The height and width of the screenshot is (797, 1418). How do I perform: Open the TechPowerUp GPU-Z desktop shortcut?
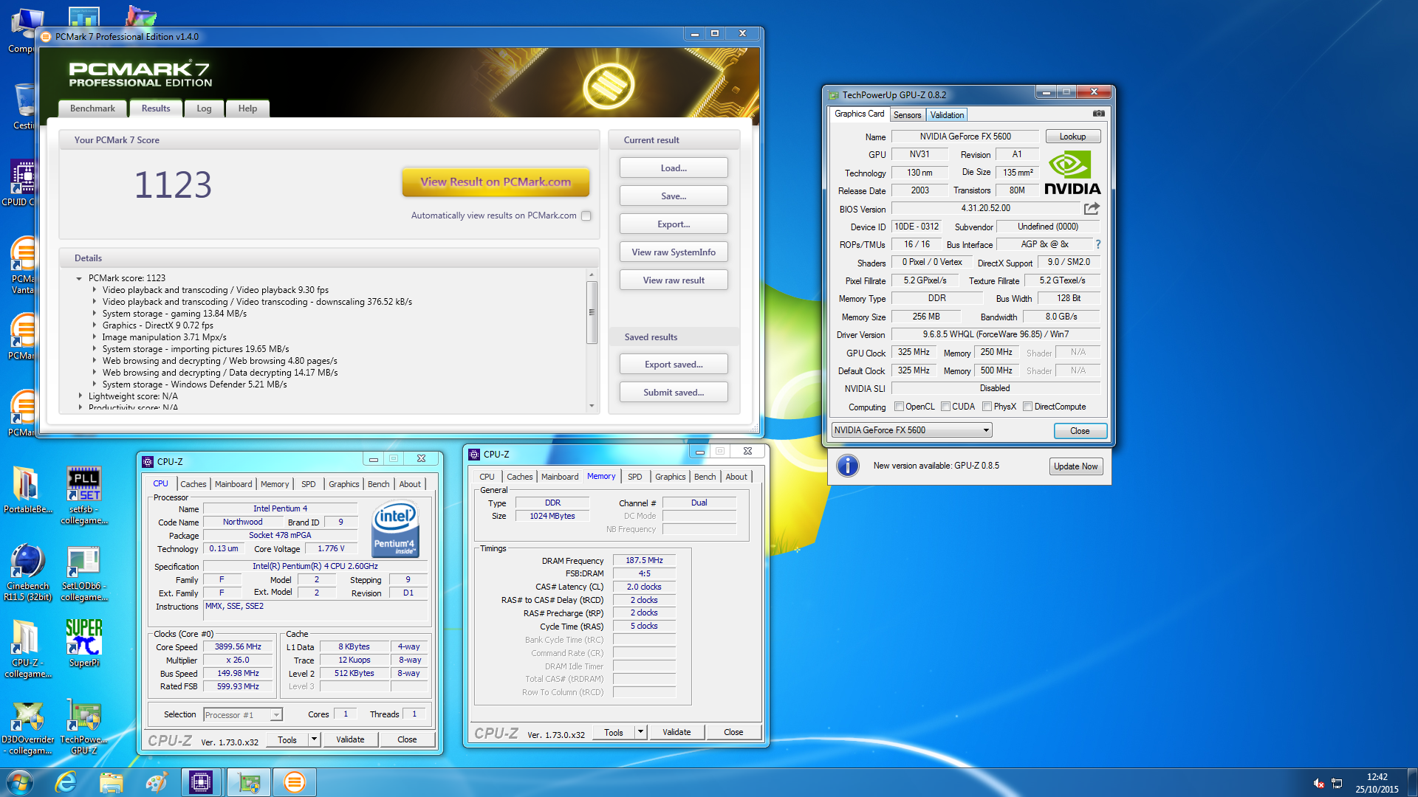[84, 727]
